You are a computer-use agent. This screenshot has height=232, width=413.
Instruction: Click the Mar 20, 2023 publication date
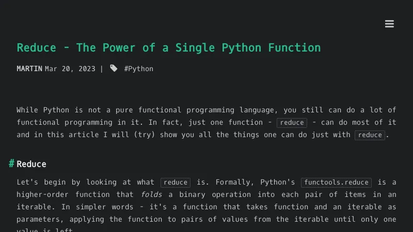[x=70, y=69]
